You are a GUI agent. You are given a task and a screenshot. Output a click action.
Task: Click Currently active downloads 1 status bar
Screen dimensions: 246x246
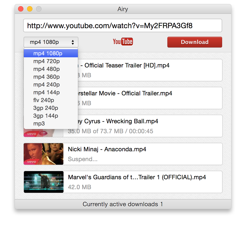(x=123, y=204)
